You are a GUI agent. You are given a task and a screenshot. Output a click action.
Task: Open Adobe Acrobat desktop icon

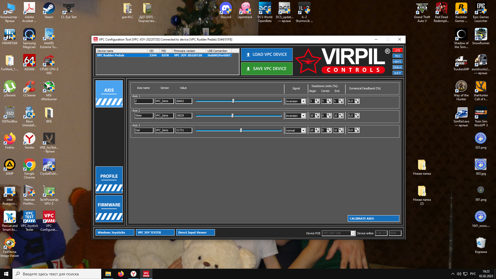tap(29, 12)
